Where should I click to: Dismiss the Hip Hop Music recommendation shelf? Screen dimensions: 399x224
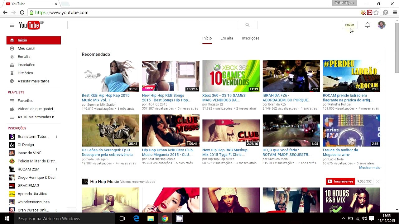tap(378, 181)
